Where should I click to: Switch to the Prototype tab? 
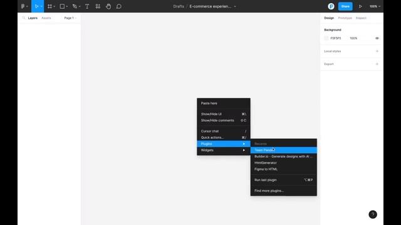(x=345, y=18)
